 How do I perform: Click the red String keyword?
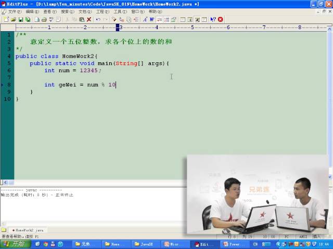[x=126, y=63]
